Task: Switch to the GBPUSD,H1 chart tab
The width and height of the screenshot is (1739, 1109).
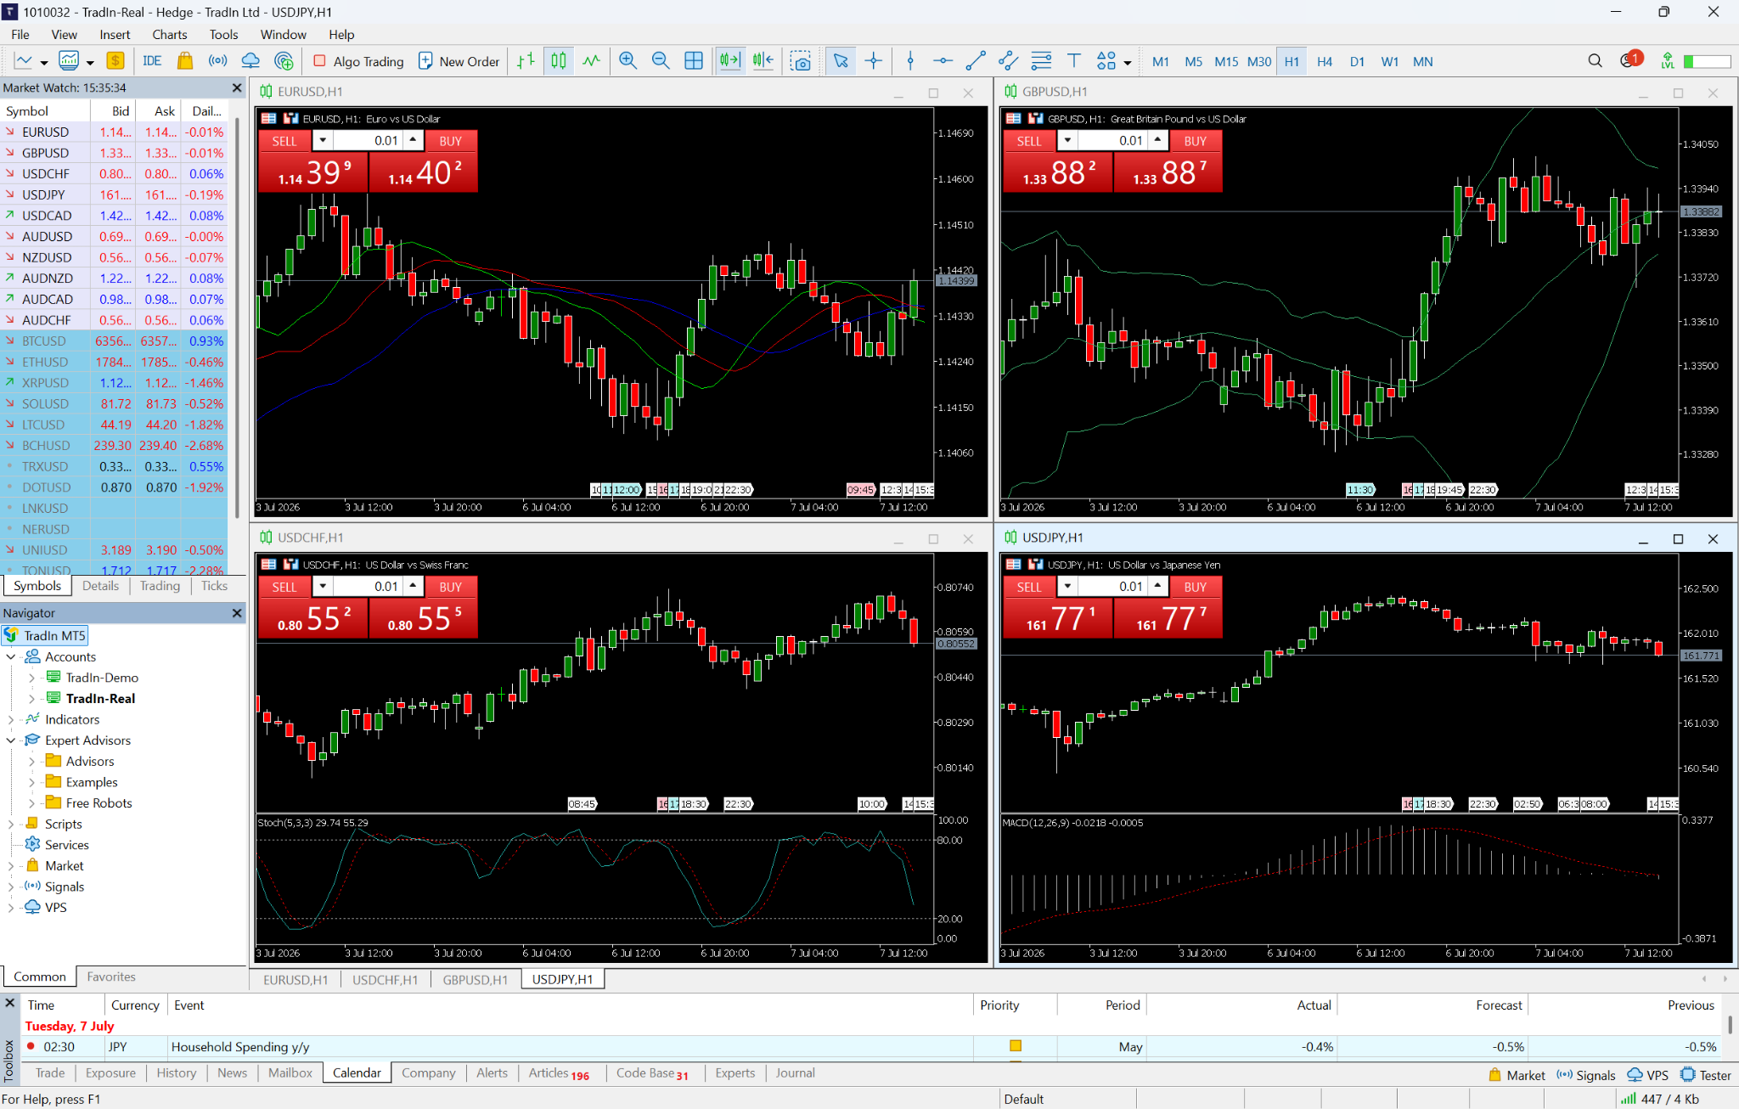Action: pos(475,979)
